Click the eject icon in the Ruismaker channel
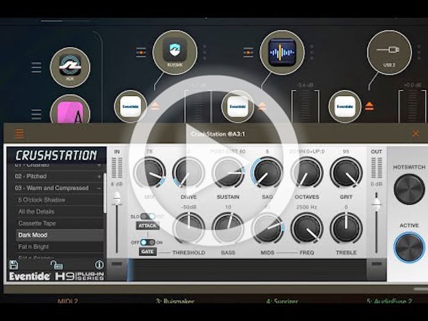Image resolution: width=428 pixels, height=321 pixels. (x=155, y=106)
